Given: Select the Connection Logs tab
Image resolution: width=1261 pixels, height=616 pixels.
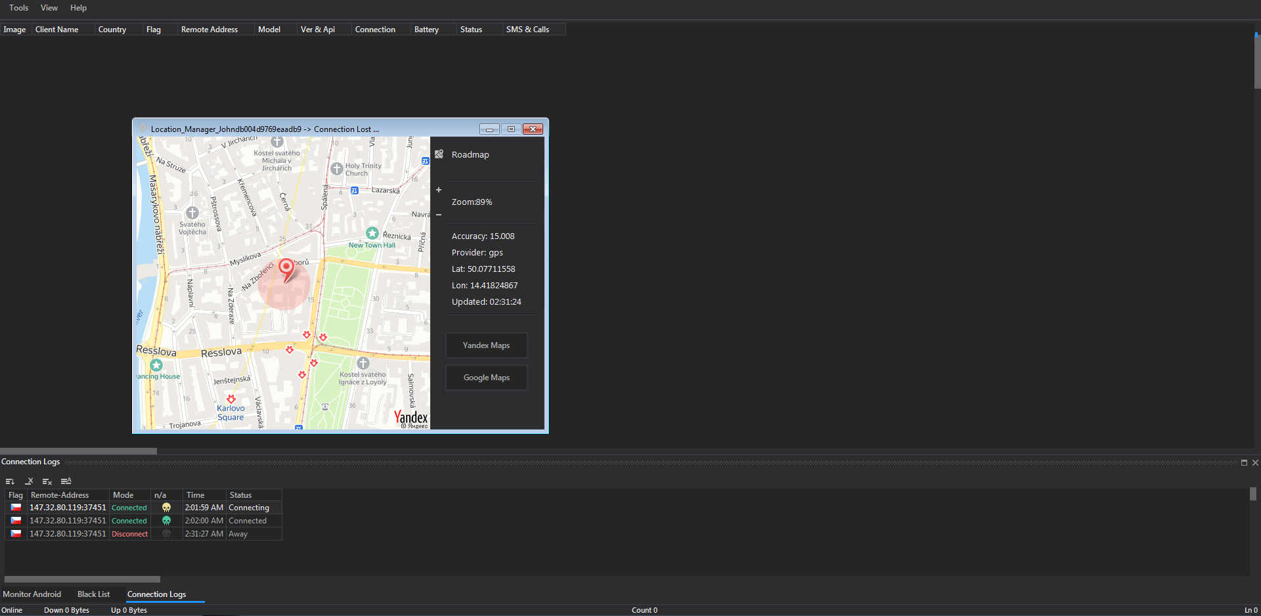Looking at the screenshot, I should (x=156, y=594).
